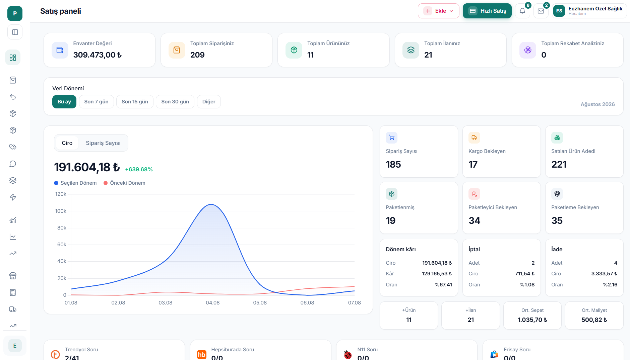Open the dashboard grid icon in sidebar
The height and width of the screenshot is (360, 630).
13,58
